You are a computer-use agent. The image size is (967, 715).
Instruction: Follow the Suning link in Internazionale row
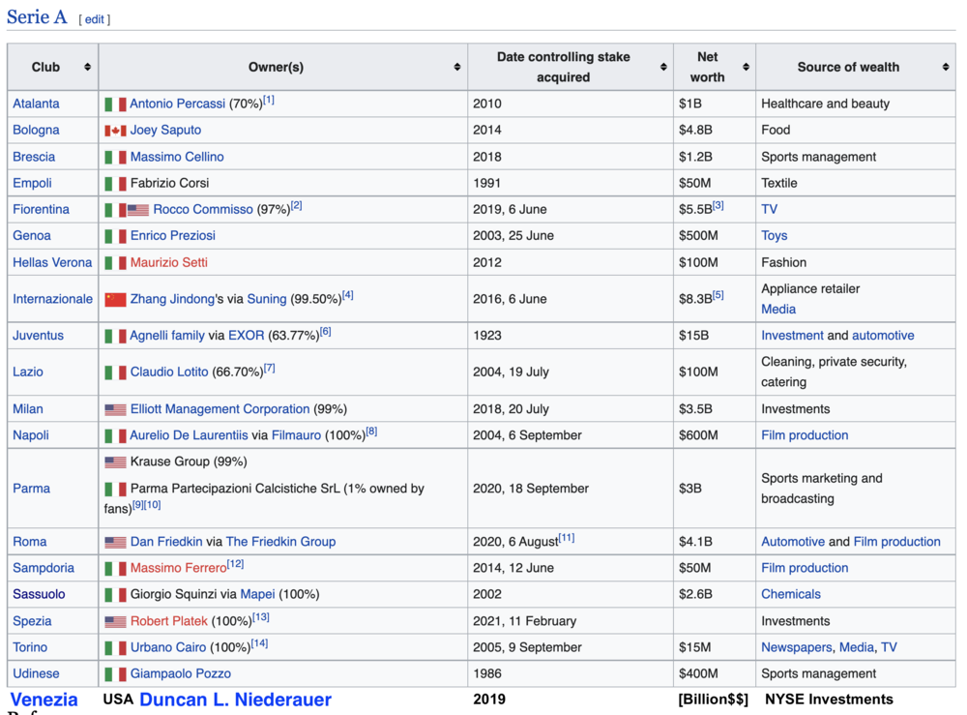coord(266,299)
